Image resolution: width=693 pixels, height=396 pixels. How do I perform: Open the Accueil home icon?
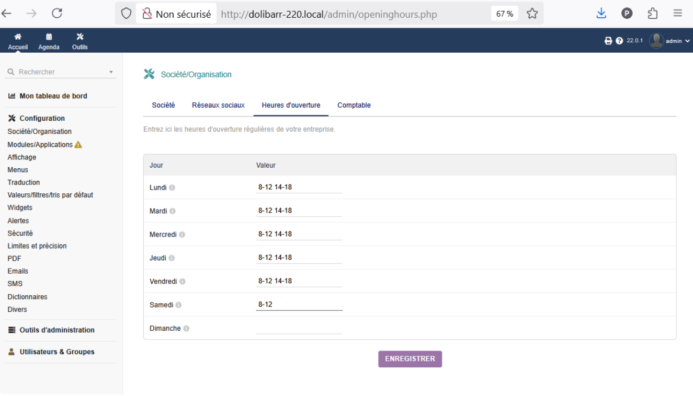pyautogui.click(x=18, y=37)
